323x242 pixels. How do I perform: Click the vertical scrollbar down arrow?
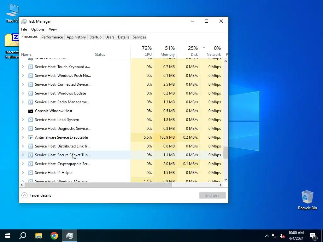point(226,180)
